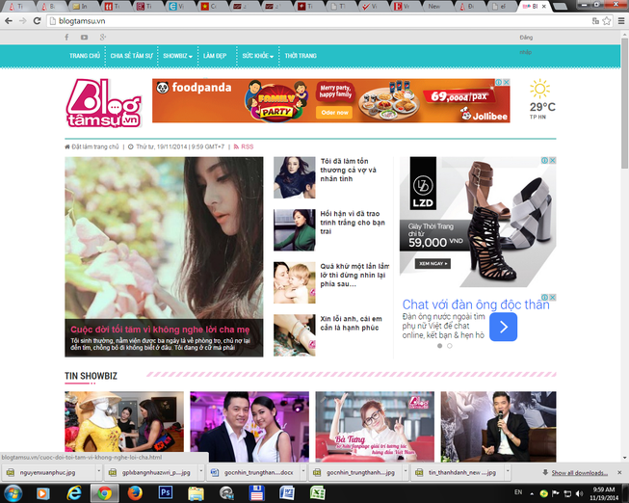Open media player from taskbar
The image size is (629, 503).
pyautogui.click(x=43, y=493)
